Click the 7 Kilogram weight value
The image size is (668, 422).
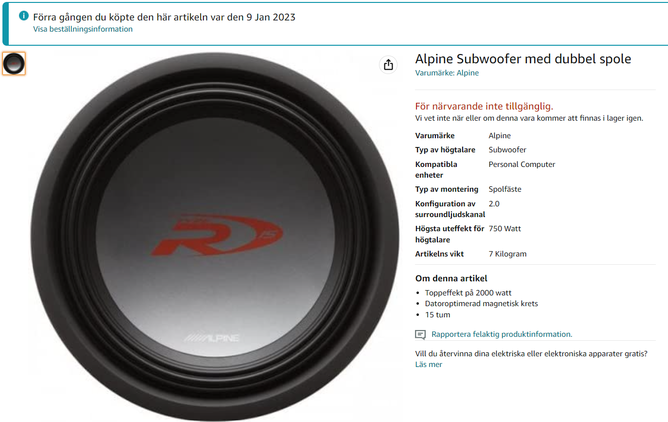pos(507,254)
